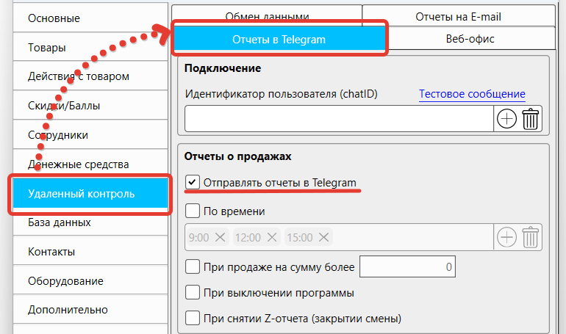Open the 'Веб-офис' tab
Image resolution: width=566 pixels, height=334 pixels.
coord(470,39)
